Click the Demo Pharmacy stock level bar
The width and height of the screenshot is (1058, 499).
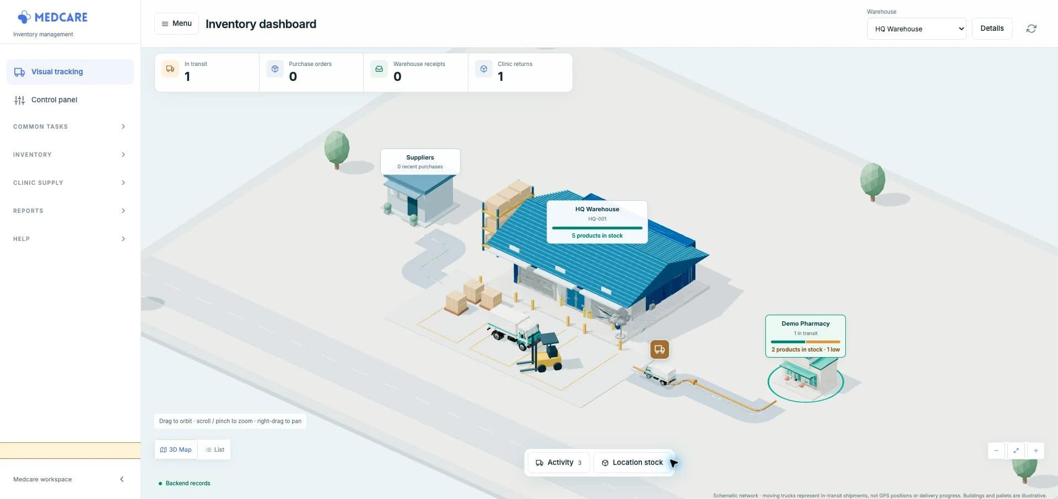coord(805,342)
